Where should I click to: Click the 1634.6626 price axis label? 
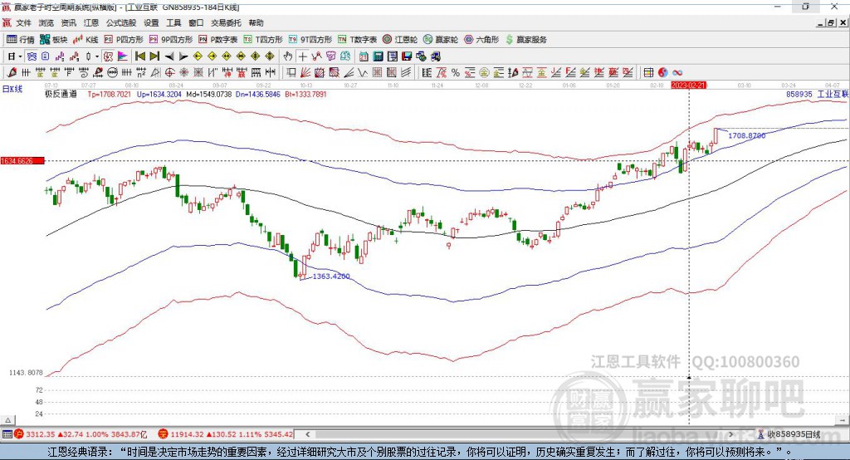tap(22, 161)
